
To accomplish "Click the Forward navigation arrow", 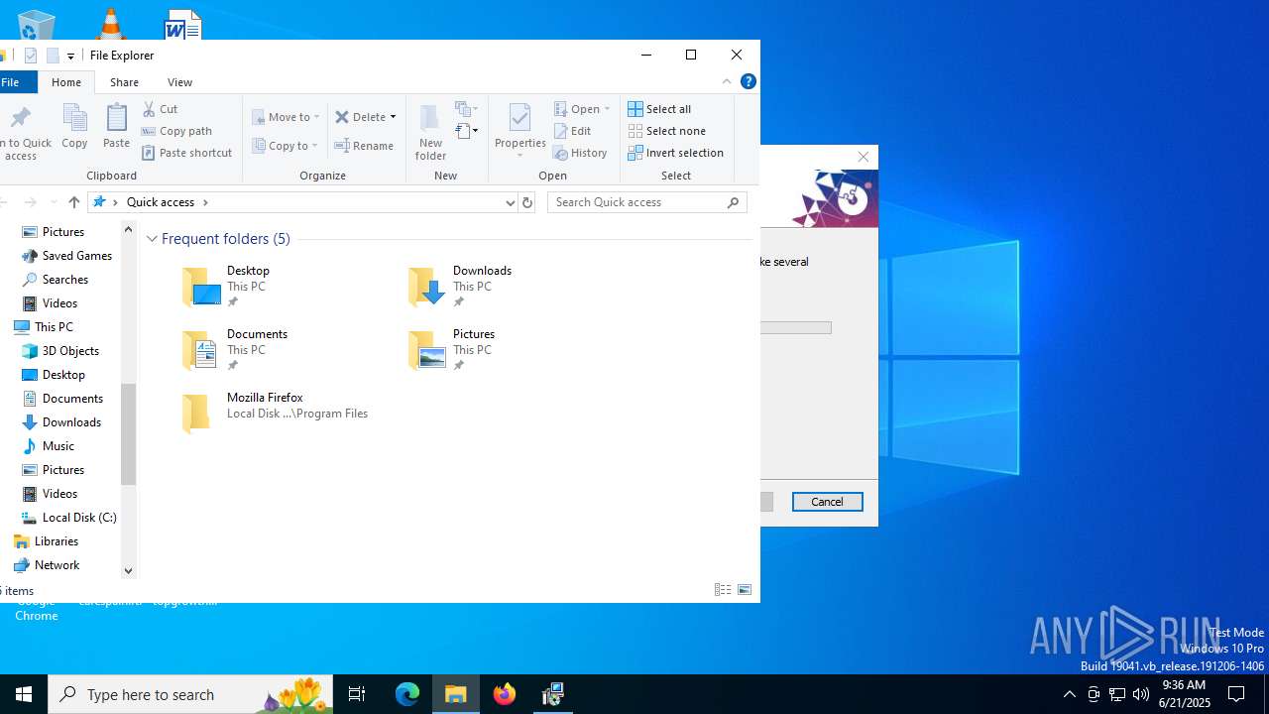I will point(30,202).
